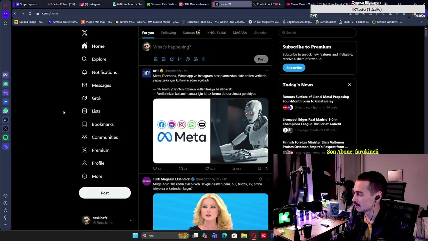The height and width of the screenshot is (241, 428).
Task: Open more options on BPT post
Action: click(266, 71)
